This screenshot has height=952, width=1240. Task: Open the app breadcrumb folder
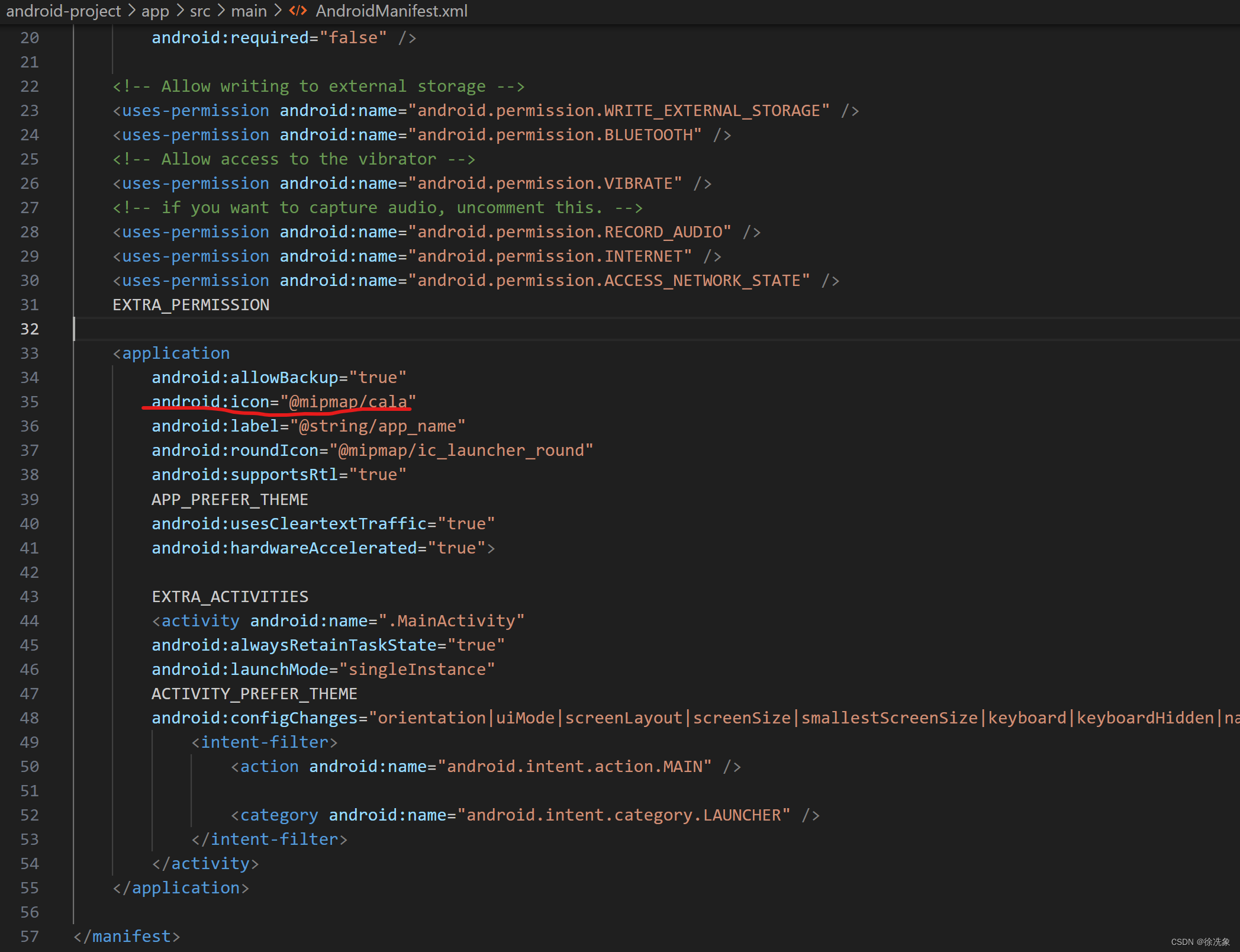click(x=155, y=11)
